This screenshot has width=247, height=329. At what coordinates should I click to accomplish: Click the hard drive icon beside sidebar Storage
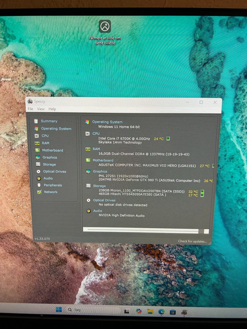pyautogui.click(x=38, y=164)
